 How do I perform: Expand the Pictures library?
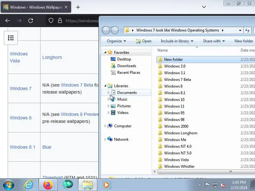108,106
